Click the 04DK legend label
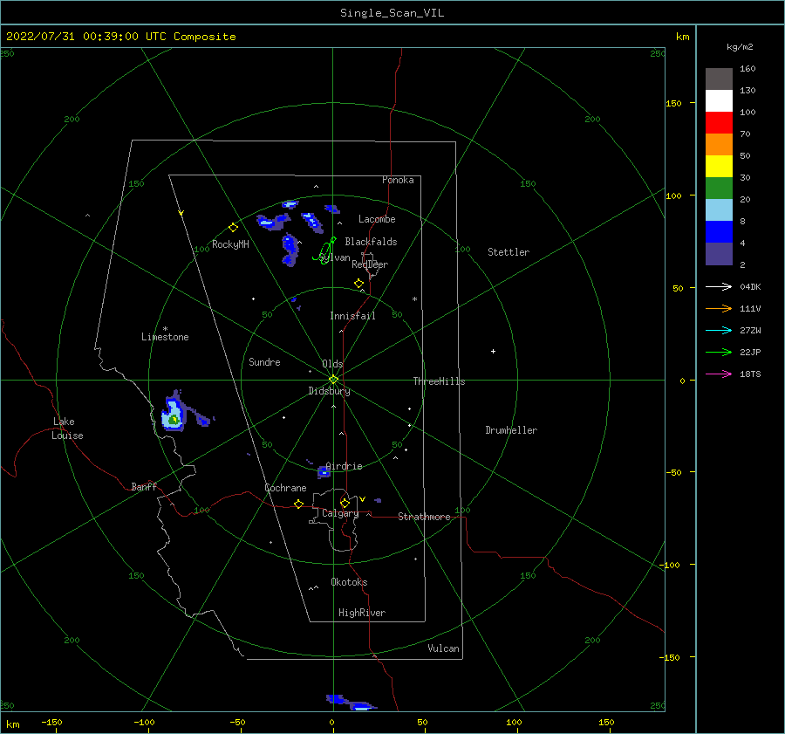 click(x=750, y=286)
